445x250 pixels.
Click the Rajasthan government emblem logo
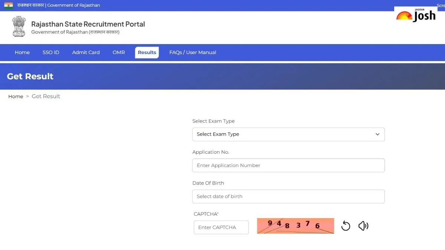tap(19, 27)
